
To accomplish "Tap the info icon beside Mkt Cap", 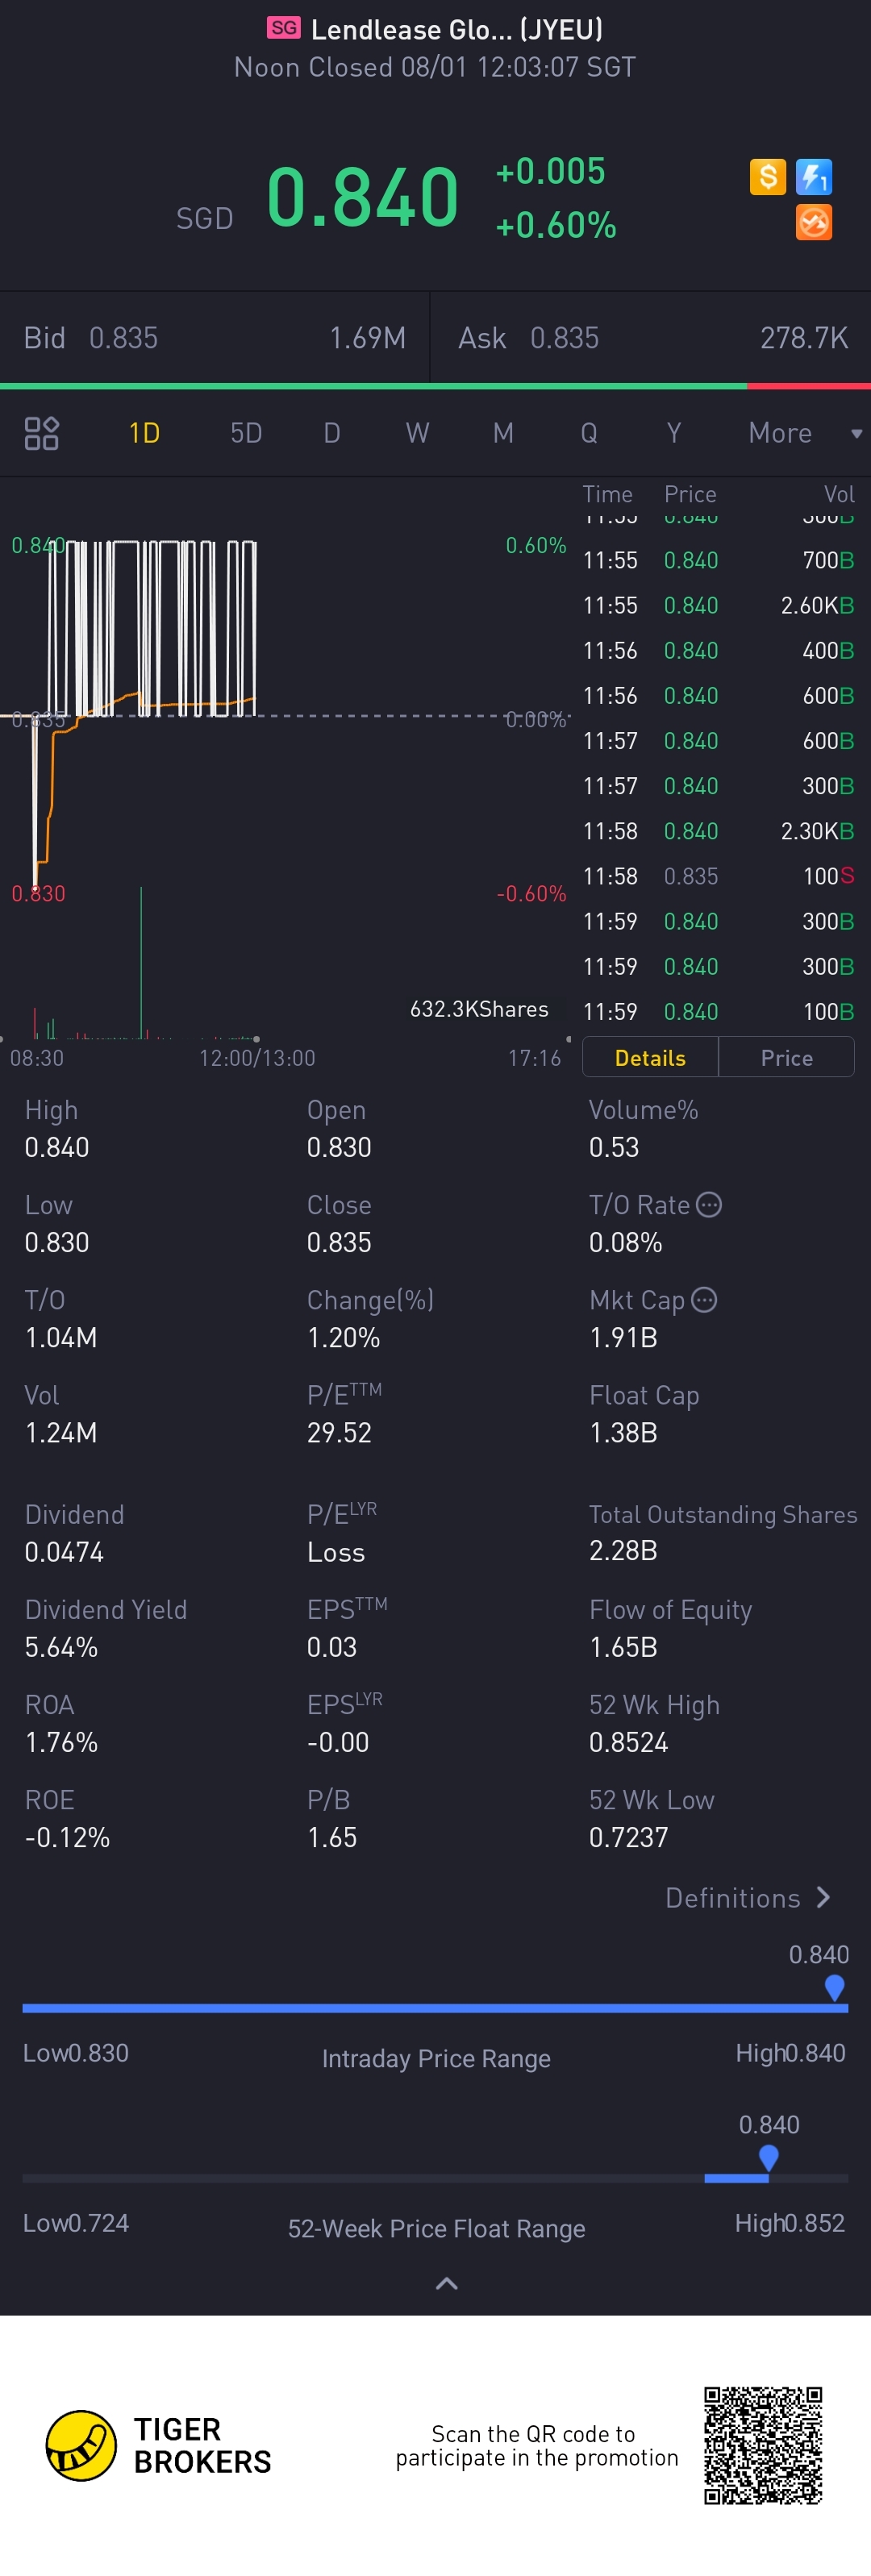I will (704, 1300).
